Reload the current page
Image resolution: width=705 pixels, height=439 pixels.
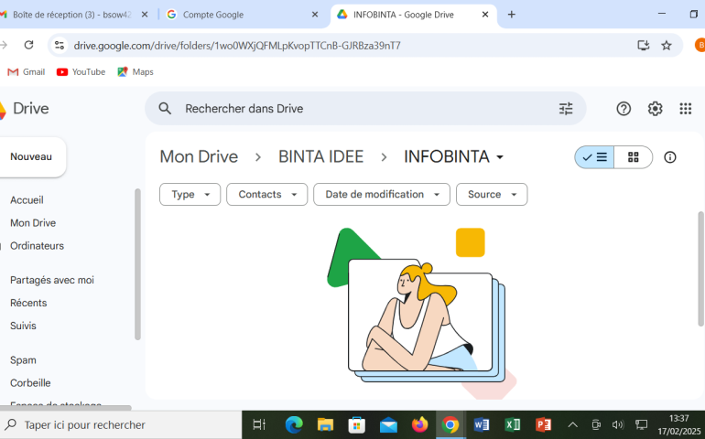[x=28, y=45]
